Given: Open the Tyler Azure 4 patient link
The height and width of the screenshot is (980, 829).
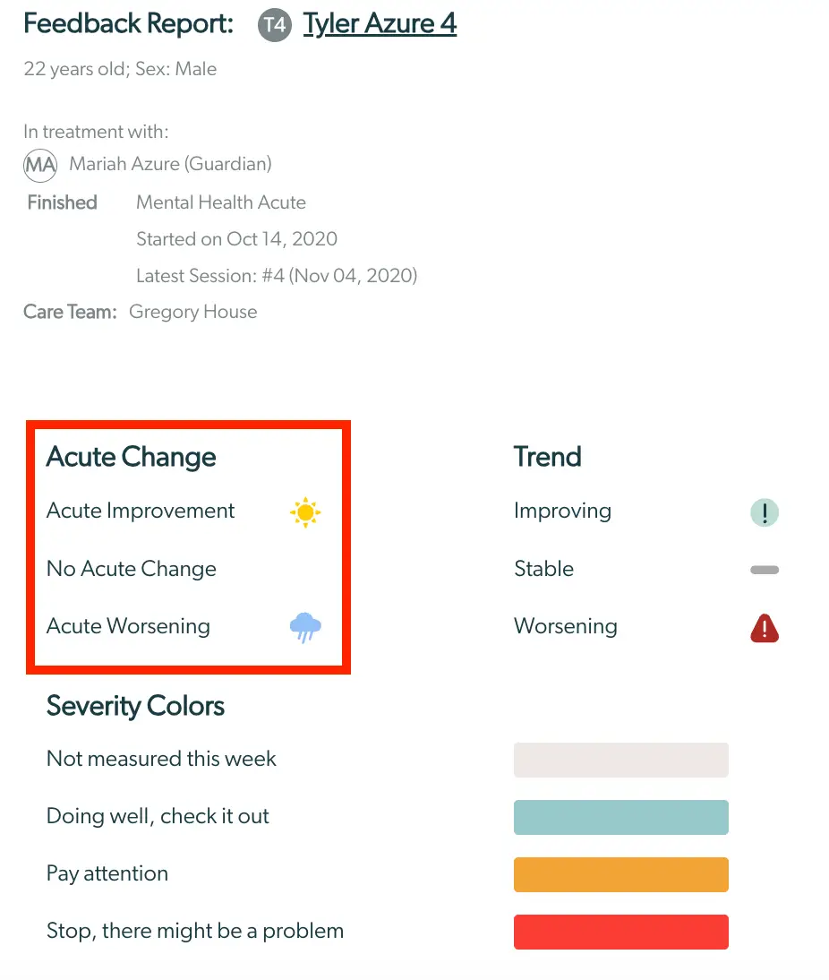Looking at the screenshot, I should tap(380, 23).
